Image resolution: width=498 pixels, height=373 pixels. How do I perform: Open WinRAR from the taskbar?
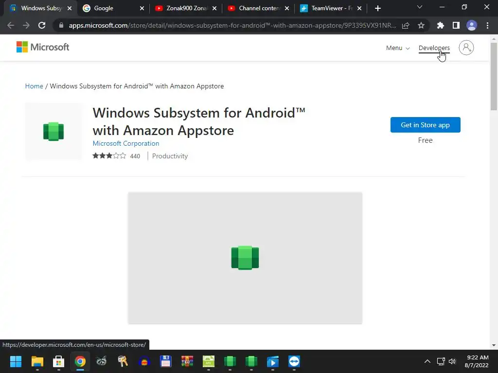tap(187, 361)
